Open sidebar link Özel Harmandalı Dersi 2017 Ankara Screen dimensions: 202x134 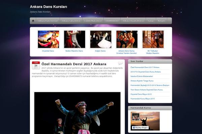point(145,67)
